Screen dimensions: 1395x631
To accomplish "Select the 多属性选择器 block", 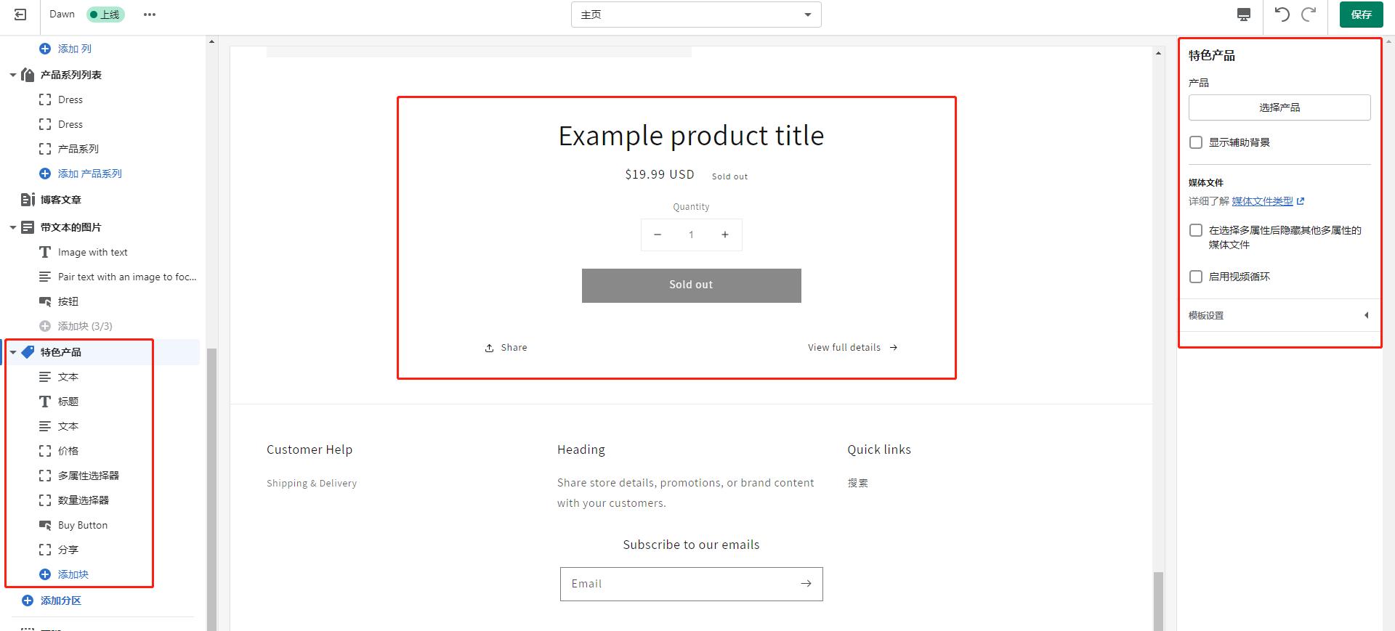I will 89,476.
